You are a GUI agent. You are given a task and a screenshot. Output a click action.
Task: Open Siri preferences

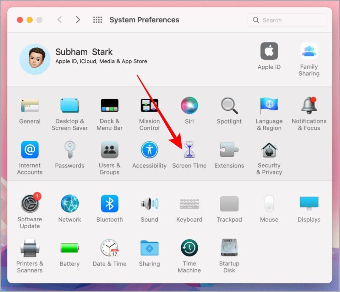click(x=189, y=105)
